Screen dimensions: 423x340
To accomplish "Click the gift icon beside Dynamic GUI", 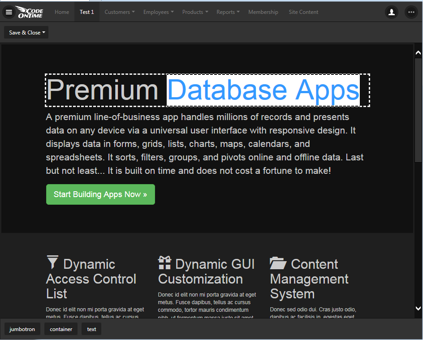I will [x=164, y=263].
